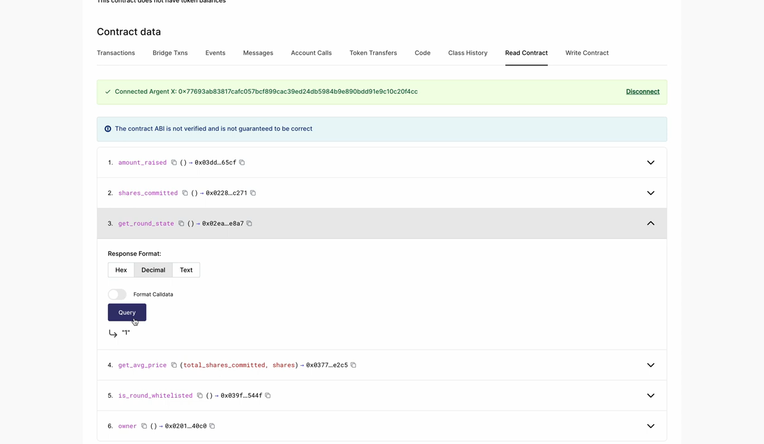Collapse the get_round_state function row
Viewport: 764px width, 444px height.
[x=650, y=223]
